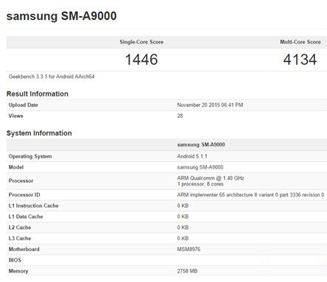
Task: Select the Model row label
Action: coord(16,167)
